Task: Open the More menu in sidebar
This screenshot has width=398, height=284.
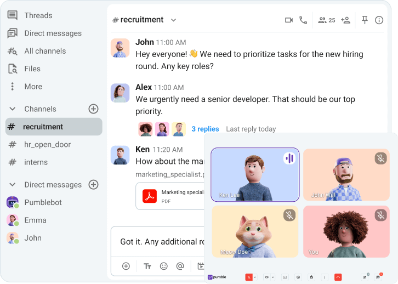Action: [x=33, y=87]
